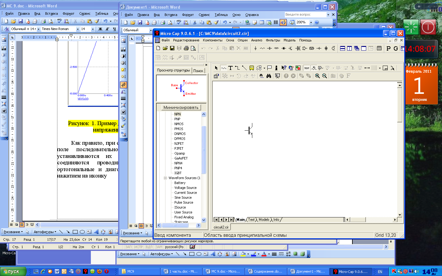
Task: Open the Рисование menu dropdown in bottom toolbar
Action: [x=130, y=254]
